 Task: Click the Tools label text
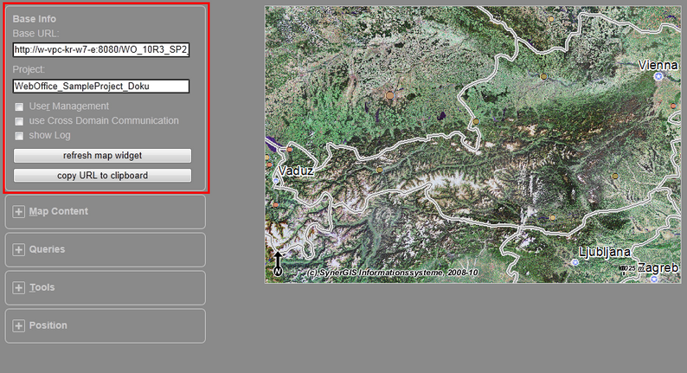[42, 287]
